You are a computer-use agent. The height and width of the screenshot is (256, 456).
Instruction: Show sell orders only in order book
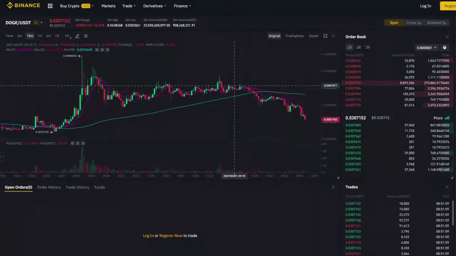(x=367, y=47)
